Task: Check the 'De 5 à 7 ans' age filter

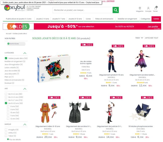Action: [x=6, y=100]
